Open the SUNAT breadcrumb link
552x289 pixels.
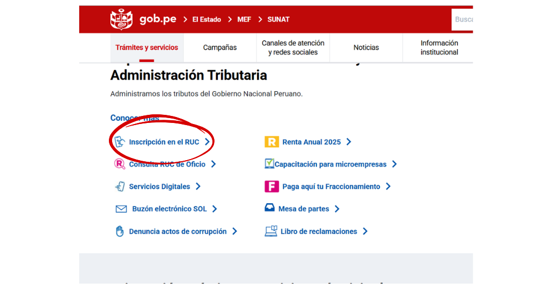click(x=279, y=19)
